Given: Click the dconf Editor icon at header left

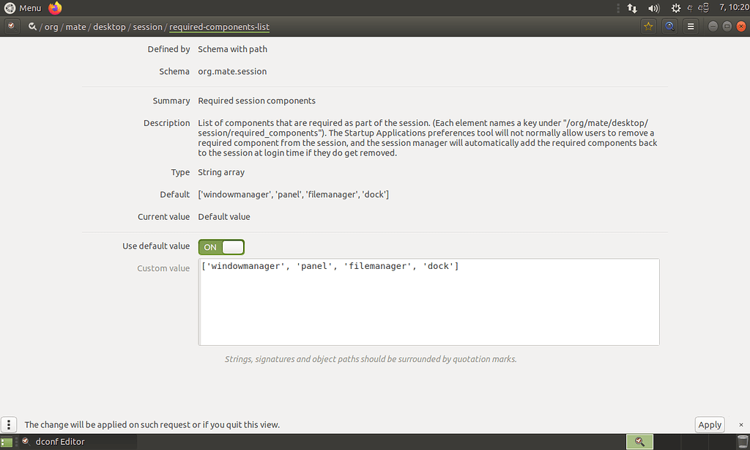Looking at the screenshot, I should click(x=10, y=26).
